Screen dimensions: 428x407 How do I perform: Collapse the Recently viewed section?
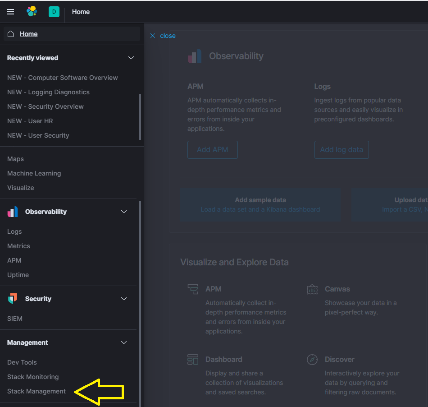pyautogui.click(x=131, y=58)
